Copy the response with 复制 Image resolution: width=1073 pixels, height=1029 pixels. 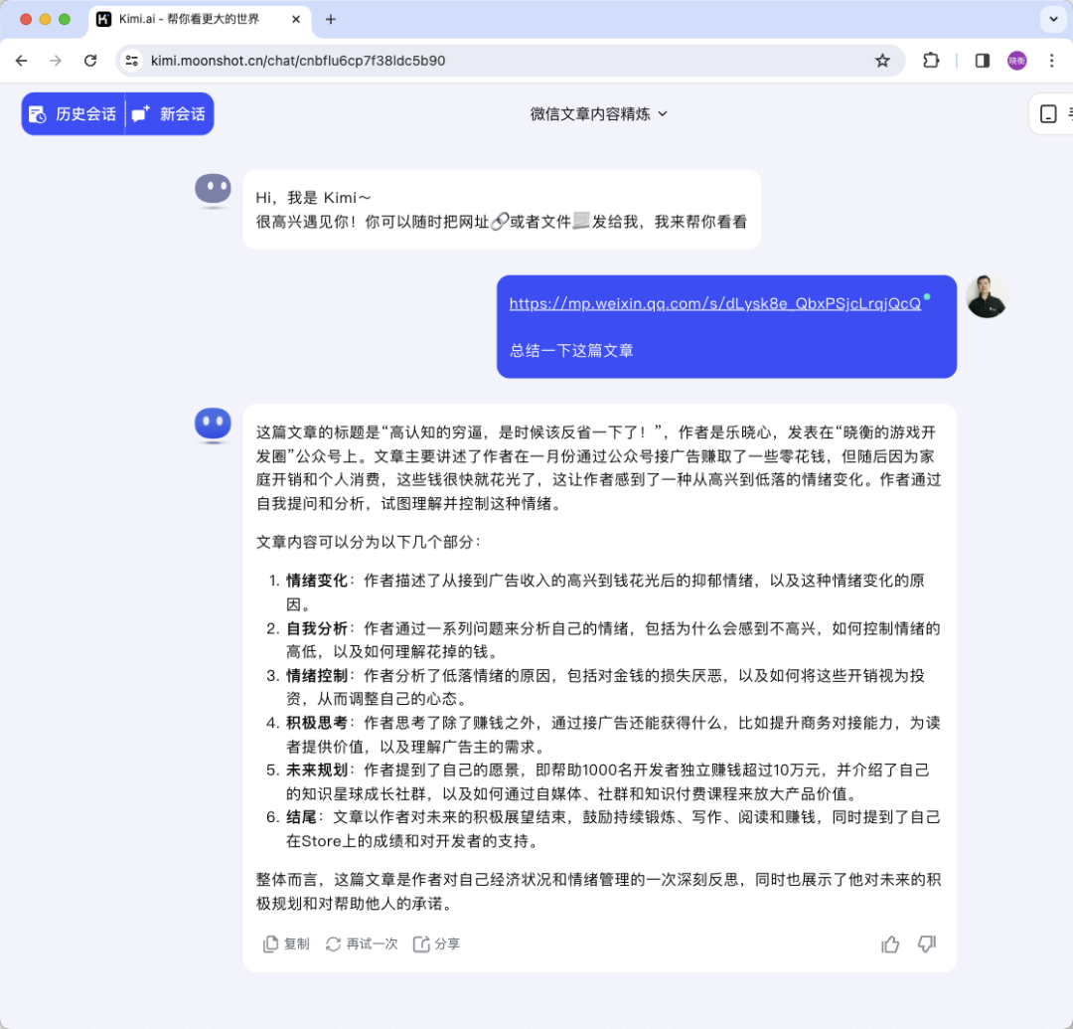click(x=286, y=944)
